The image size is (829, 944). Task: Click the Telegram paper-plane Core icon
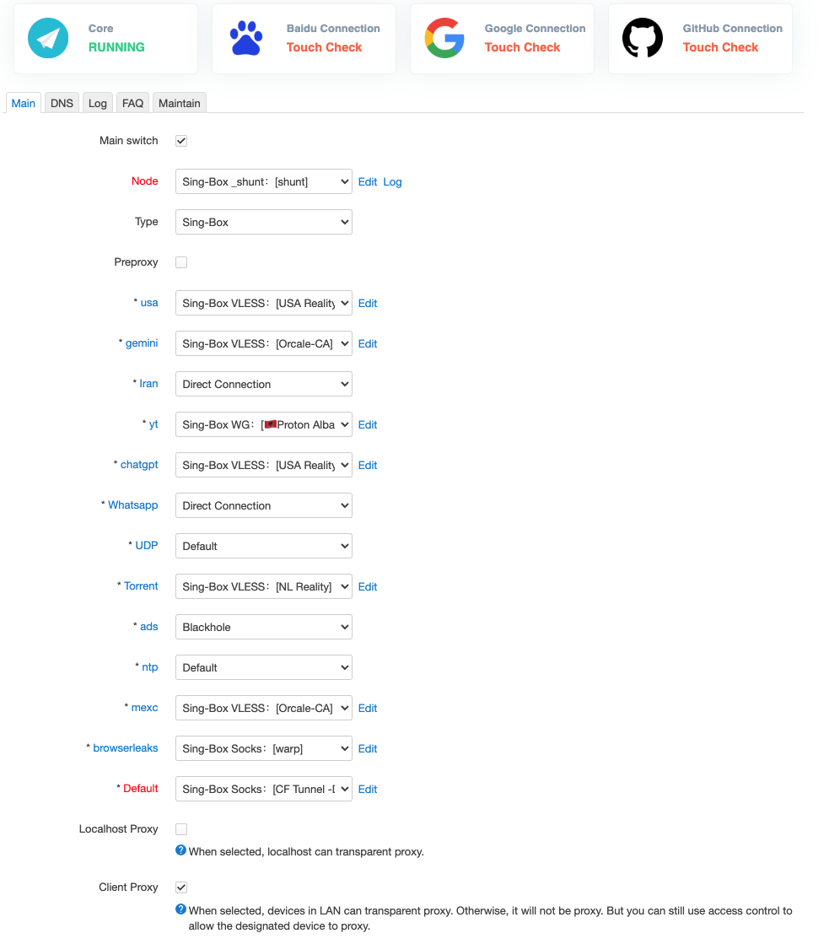click(48, 38)
